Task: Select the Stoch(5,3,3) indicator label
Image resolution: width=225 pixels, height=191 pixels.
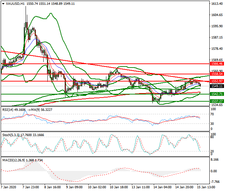Action: [x=11, y=135]
